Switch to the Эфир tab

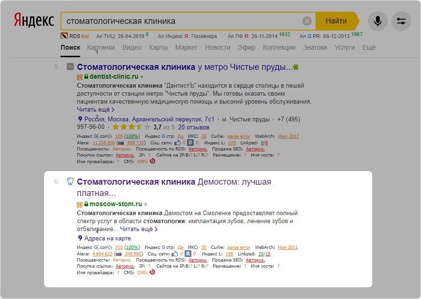point(247,47)
